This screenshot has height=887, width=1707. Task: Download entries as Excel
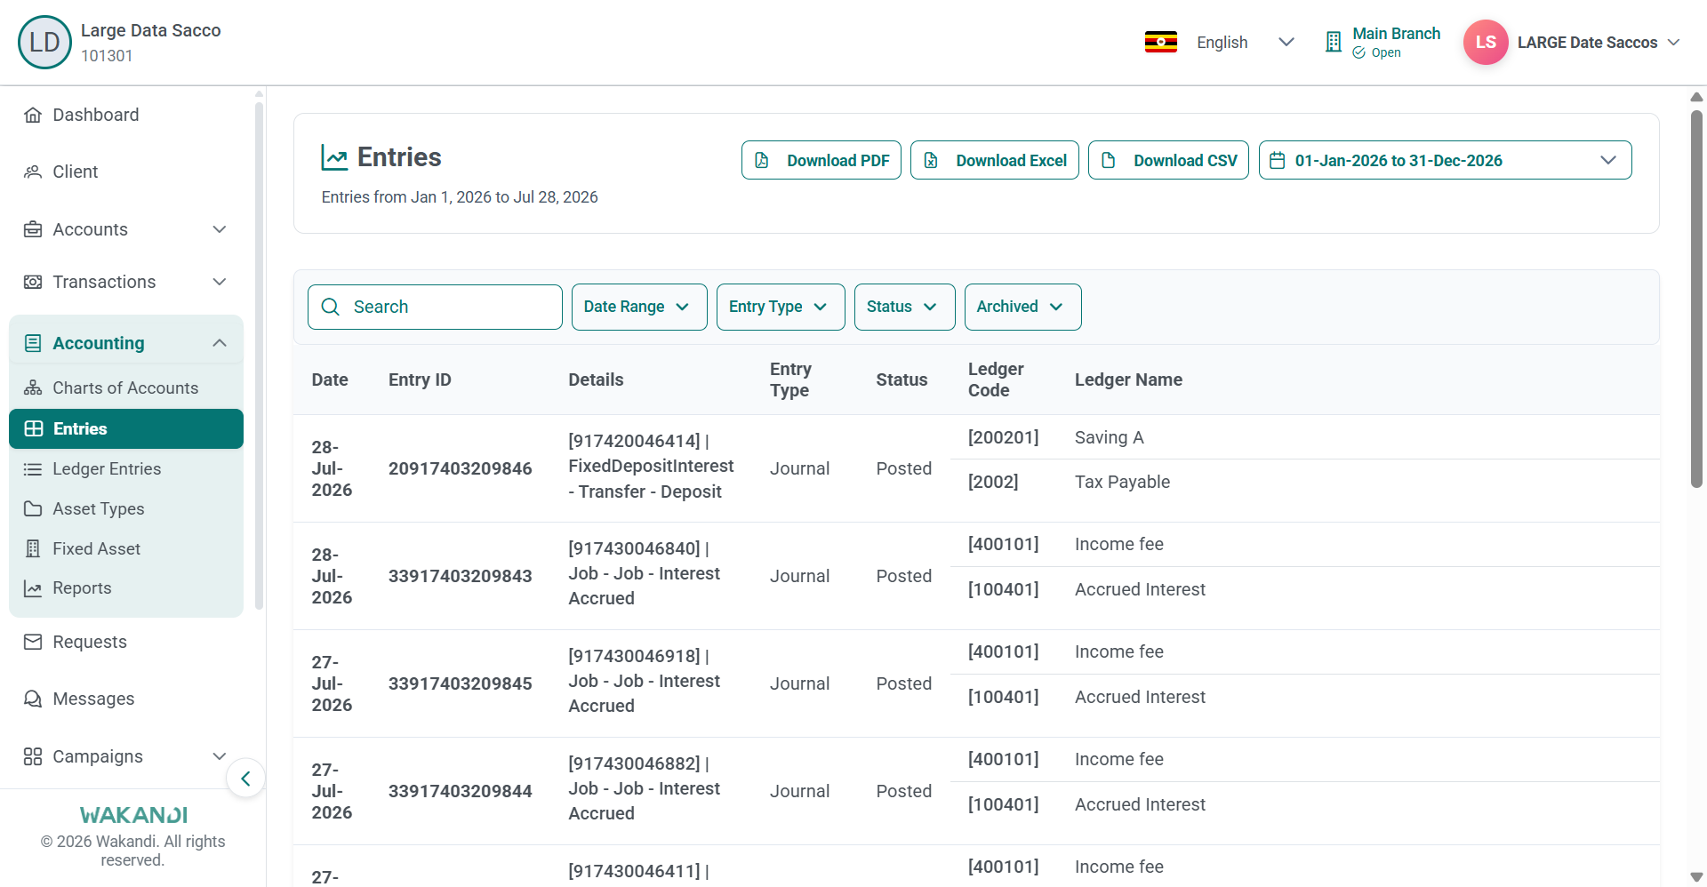995,160
